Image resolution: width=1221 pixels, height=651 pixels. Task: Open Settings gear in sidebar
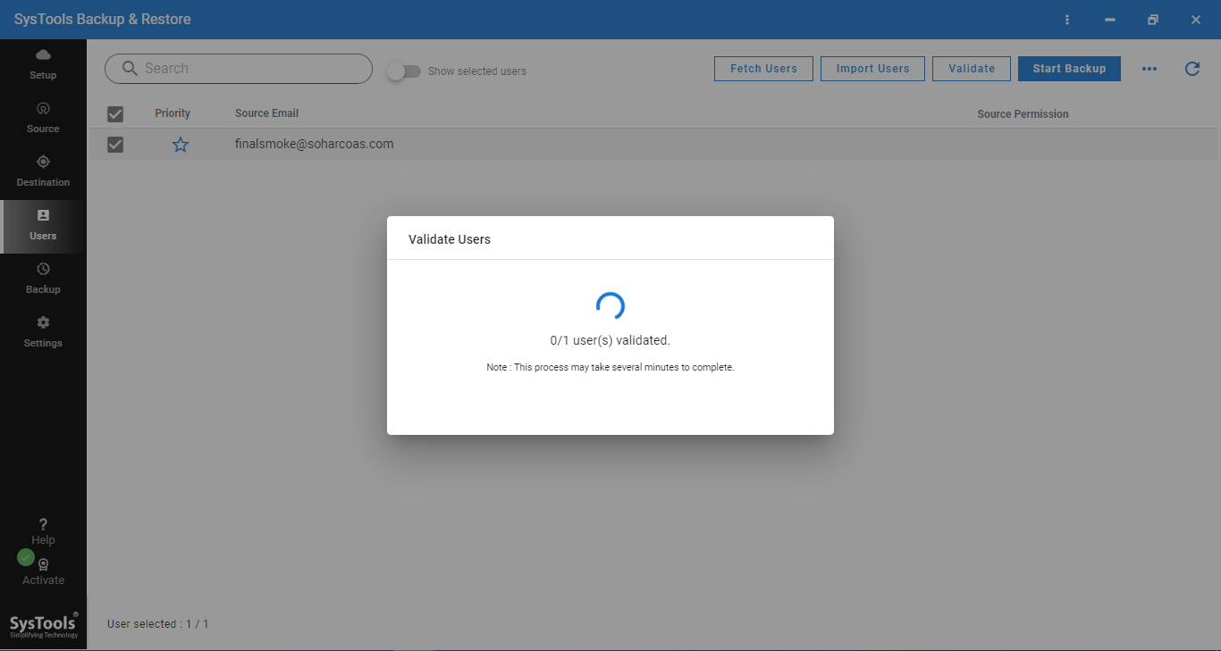tap(43, 323)
